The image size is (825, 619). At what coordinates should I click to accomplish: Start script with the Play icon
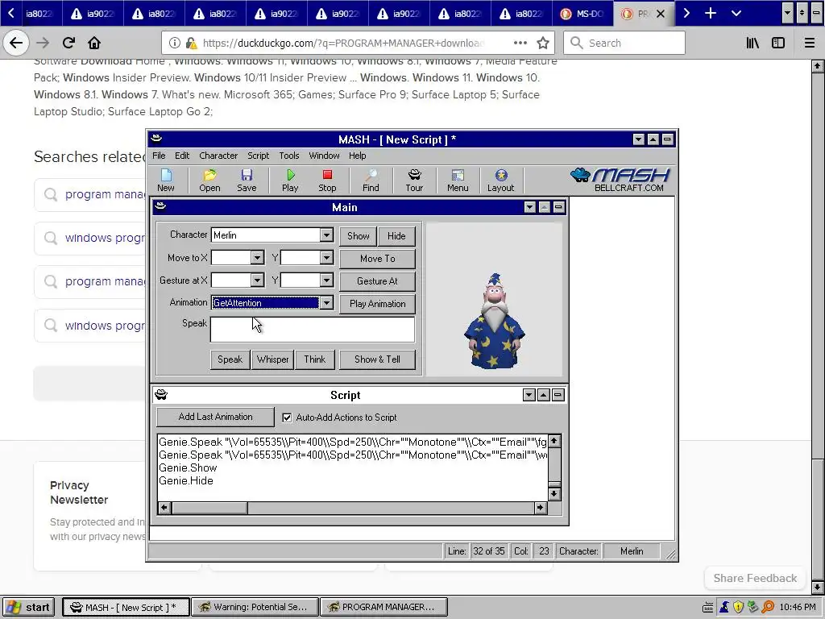coord(290,180)
